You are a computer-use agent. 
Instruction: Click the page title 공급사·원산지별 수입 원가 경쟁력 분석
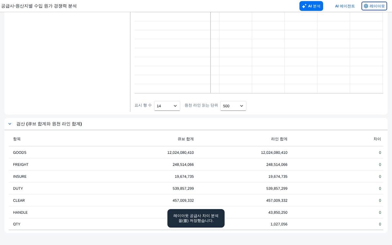coord(39,6)
